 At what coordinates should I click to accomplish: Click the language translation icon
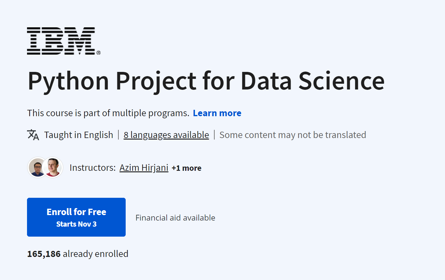33,135
